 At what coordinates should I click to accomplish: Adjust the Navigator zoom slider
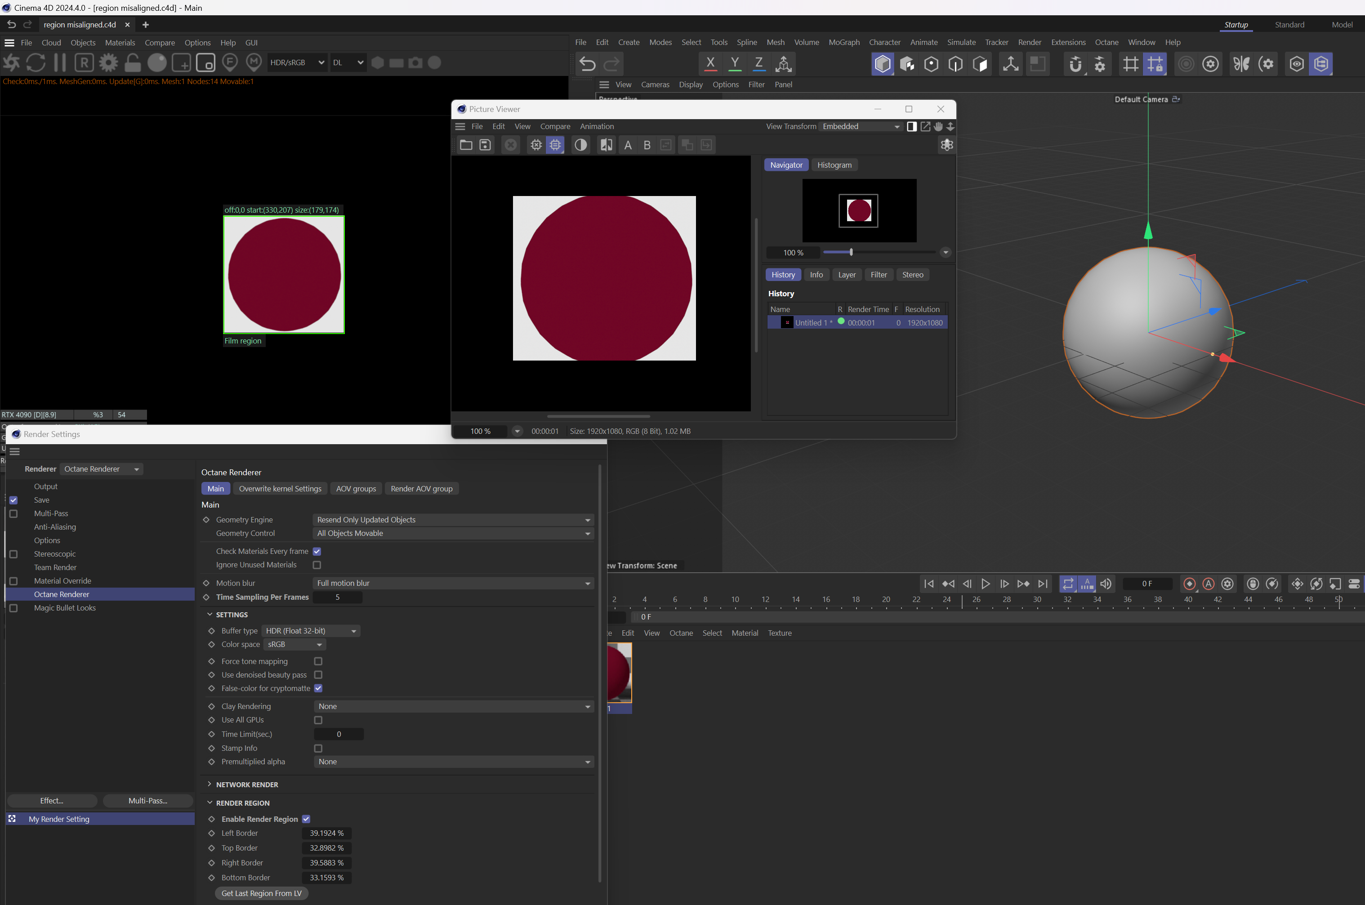[x=851, y=252]
